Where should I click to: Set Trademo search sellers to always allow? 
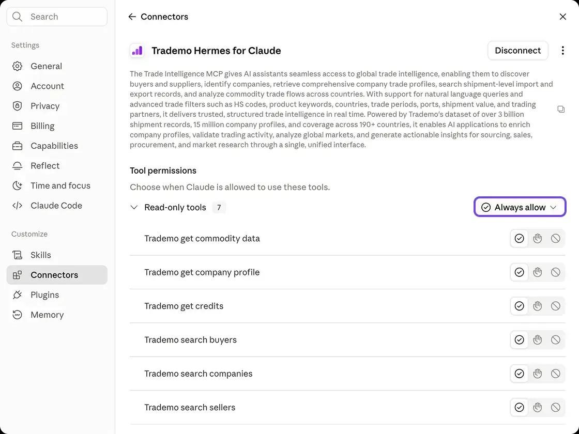point(519,408)
